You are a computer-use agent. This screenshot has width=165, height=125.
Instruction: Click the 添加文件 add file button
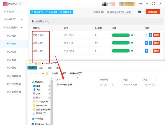click(37, 12)
